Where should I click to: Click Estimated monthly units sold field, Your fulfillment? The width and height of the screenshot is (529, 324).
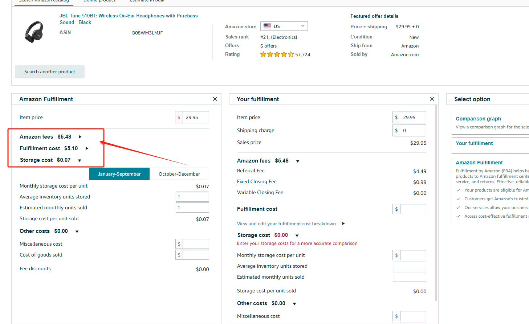point(410,277)
